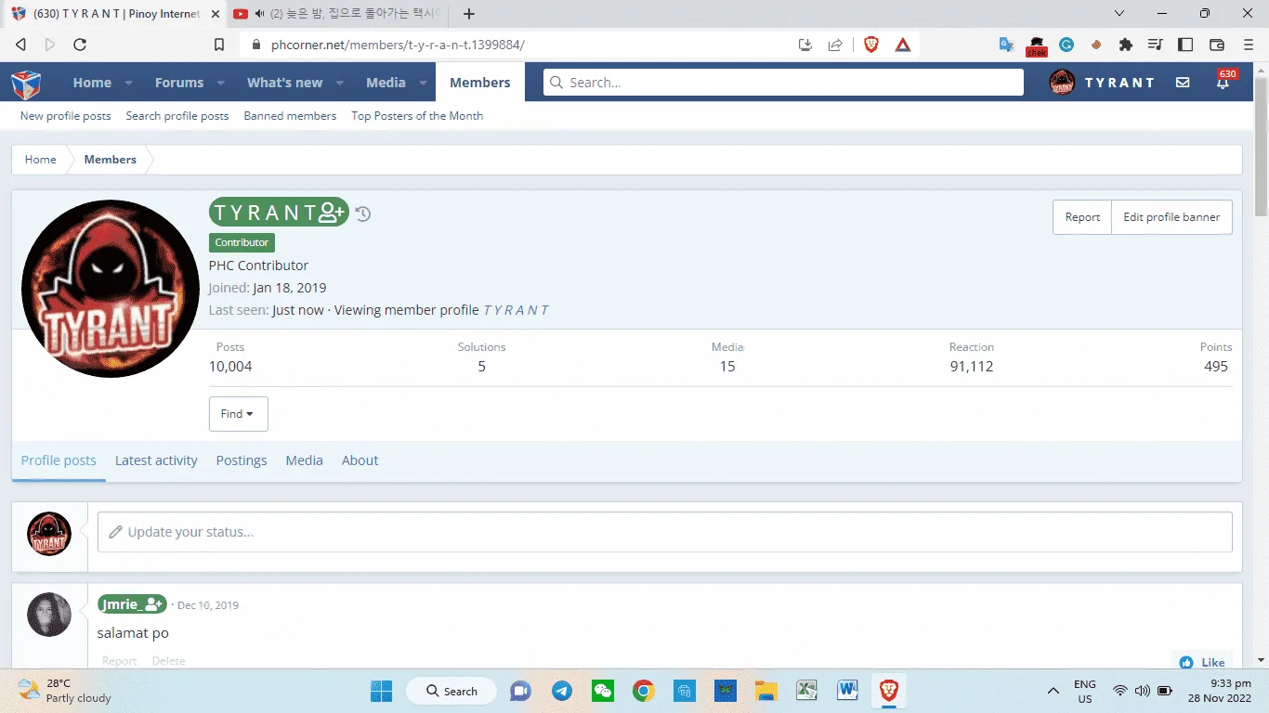Click the Update your status box
Screen dimensions: 1269x713
(665, 532)
